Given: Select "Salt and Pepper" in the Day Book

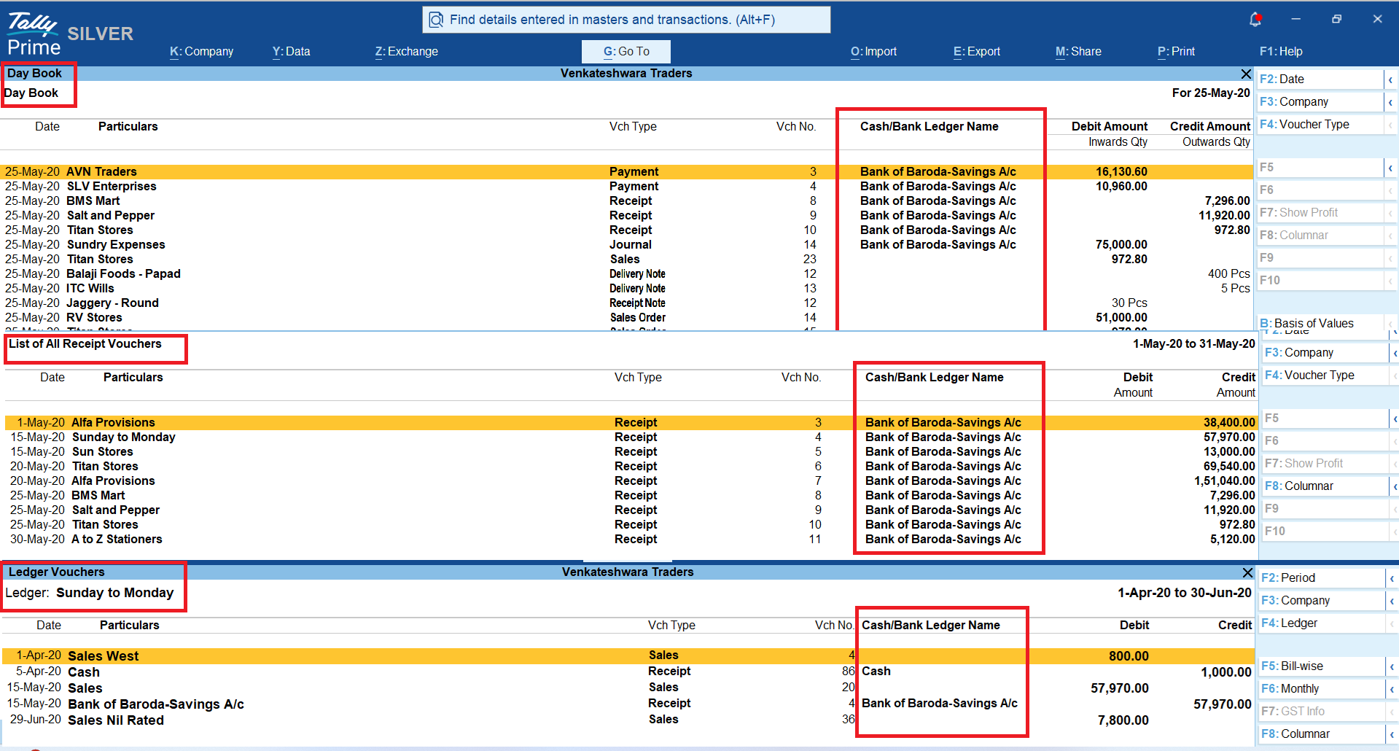Looking at the screenshot, I should point(627,216).
